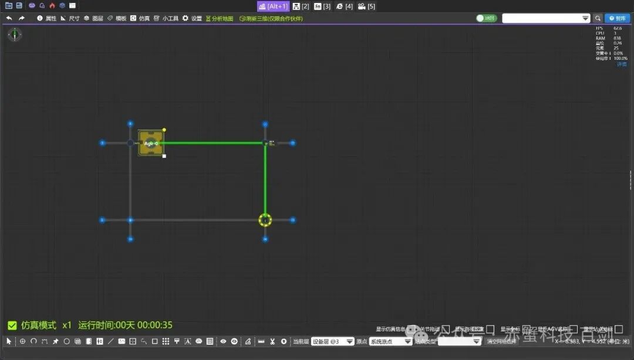The height and width of the screenshot is (360, 634).
Task: Toggle the green network switch
Action: 486,18
